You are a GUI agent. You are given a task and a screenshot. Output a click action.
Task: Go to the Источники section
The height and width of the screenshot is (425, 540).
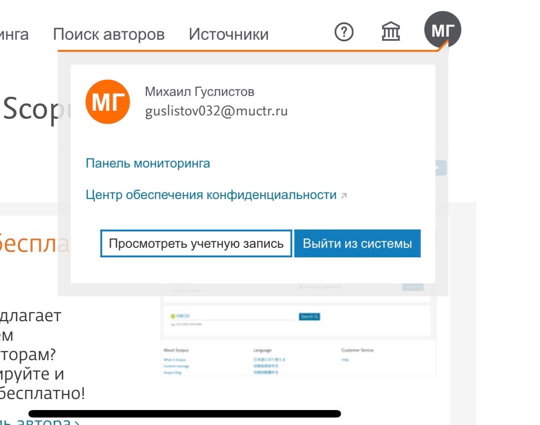228,34
